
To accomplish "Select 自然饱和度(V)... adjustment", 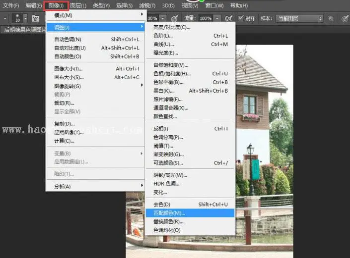I will coord(190,65).
